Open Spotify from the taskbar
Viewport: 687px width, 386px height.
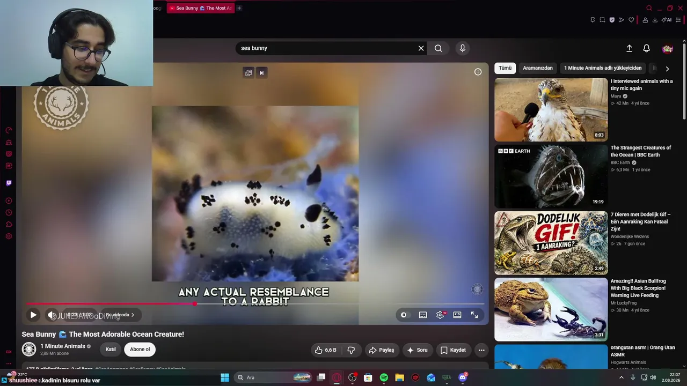(384, 377)
